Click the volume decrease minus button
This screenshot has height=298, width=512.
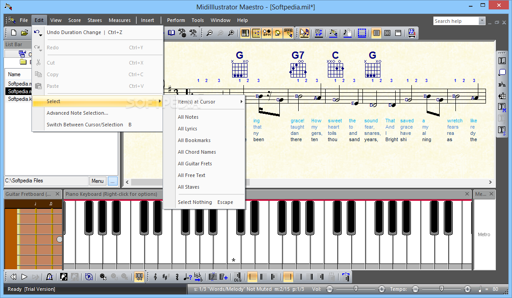coord(330,289)
